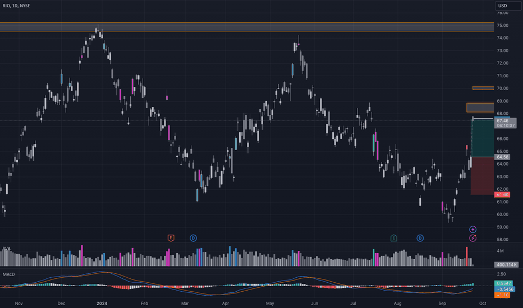Click the Mar label on the time axis
This screenshot has width=523, height=308.
pos(185,304)
